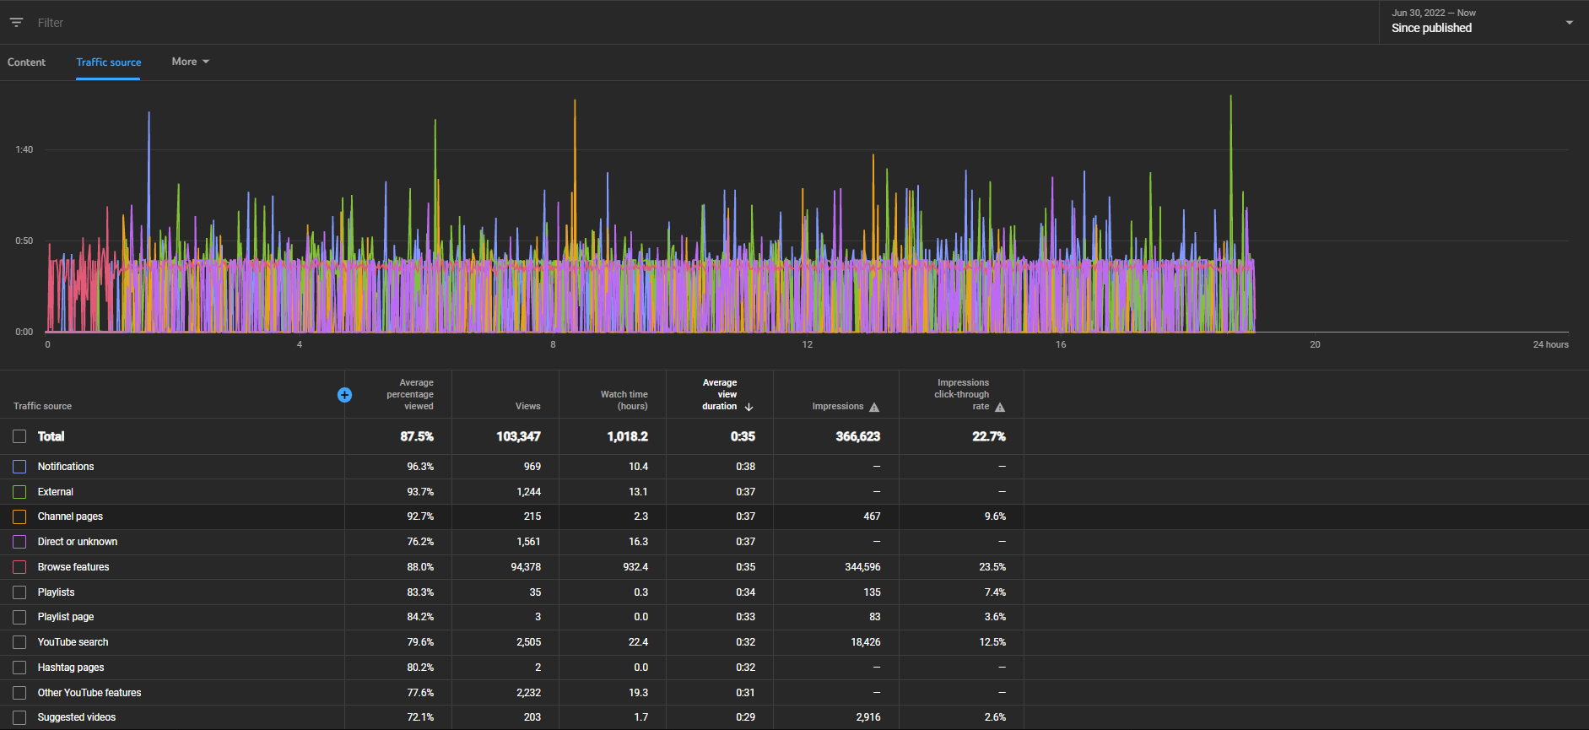The image size is (1589, 730).
Task: Click total watch time 1,018.2
Action: click(628, 436)
